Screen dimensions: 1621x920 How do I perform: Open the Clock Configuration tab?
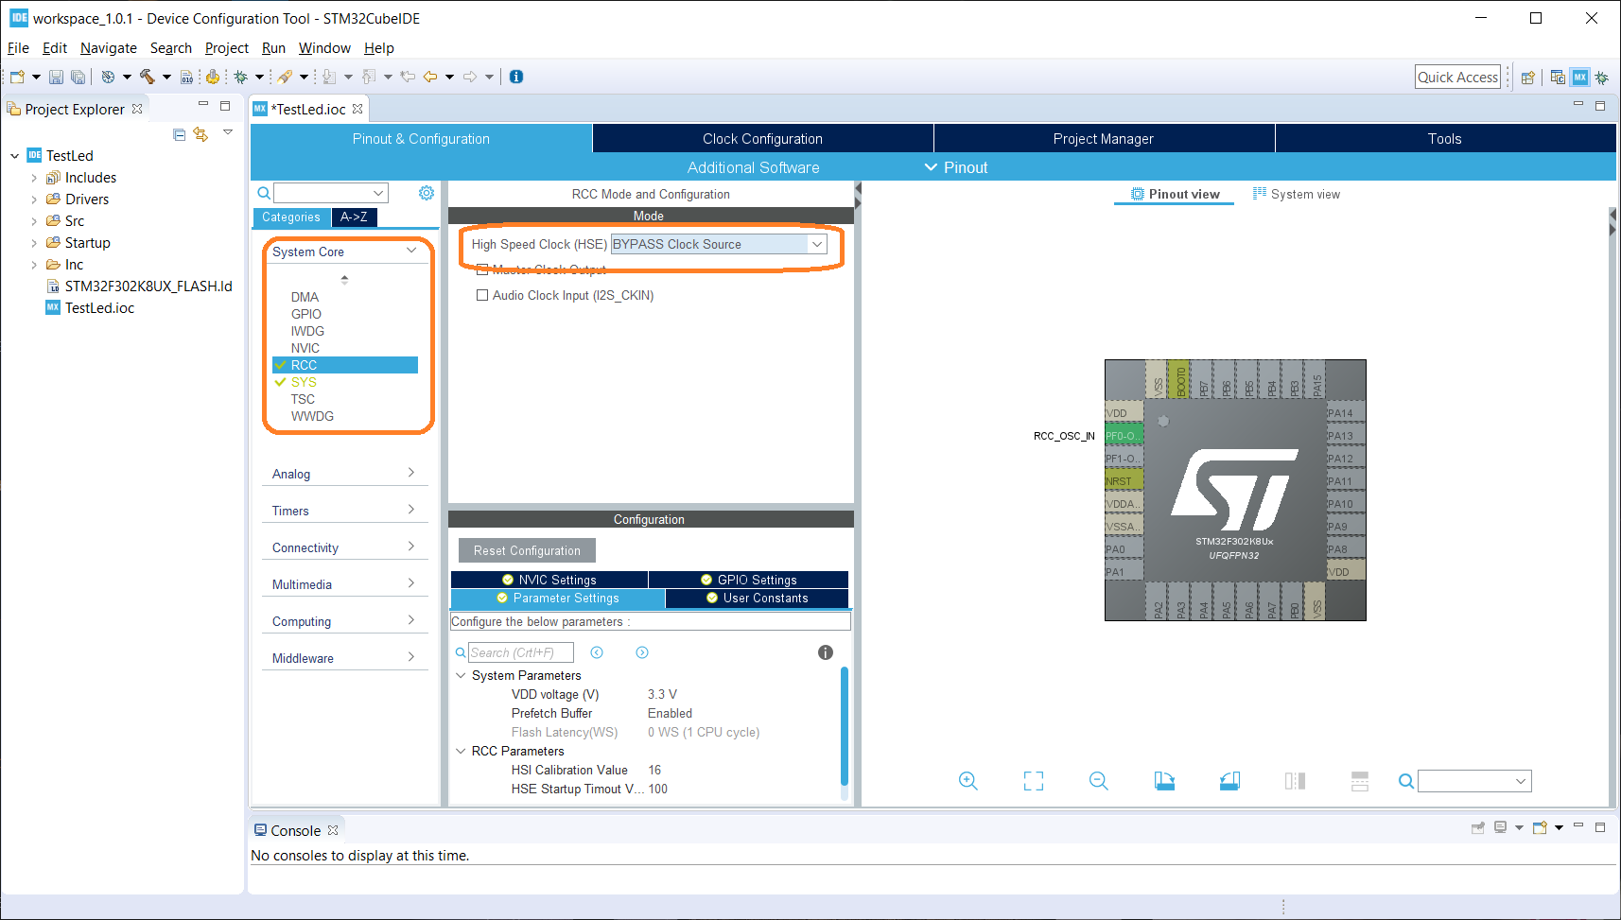(762, 138)
